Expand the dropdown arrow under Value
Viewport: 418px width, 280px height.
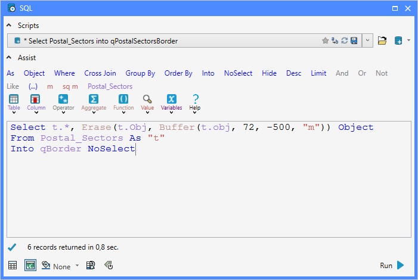tap(147, 113)
